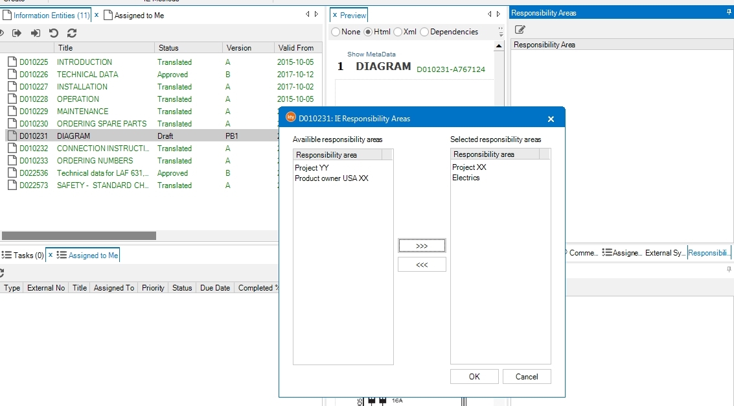Click the check-in arrow icon in toolbar
Image resolution: width=734 pixels, height=406 pixels.
(36, 33)
